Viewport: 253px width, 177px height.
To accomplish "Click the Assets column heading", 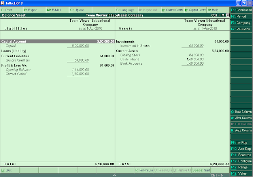I will (x=126, y=28).
